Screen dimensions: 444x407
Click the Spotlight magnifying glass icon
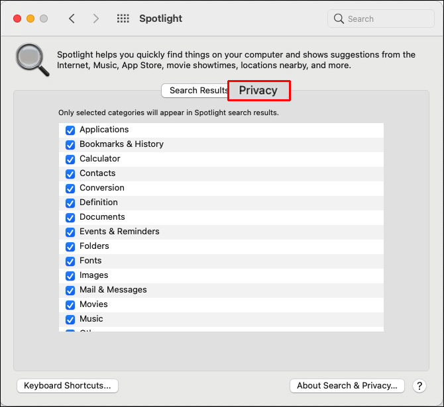(32, 60)
